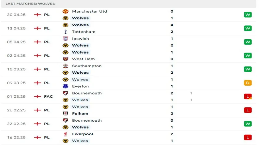The width and height of the screenshot is (260, 146).
Task: Open the Bournemouth link in the FAC match
Action: point(87,93)
